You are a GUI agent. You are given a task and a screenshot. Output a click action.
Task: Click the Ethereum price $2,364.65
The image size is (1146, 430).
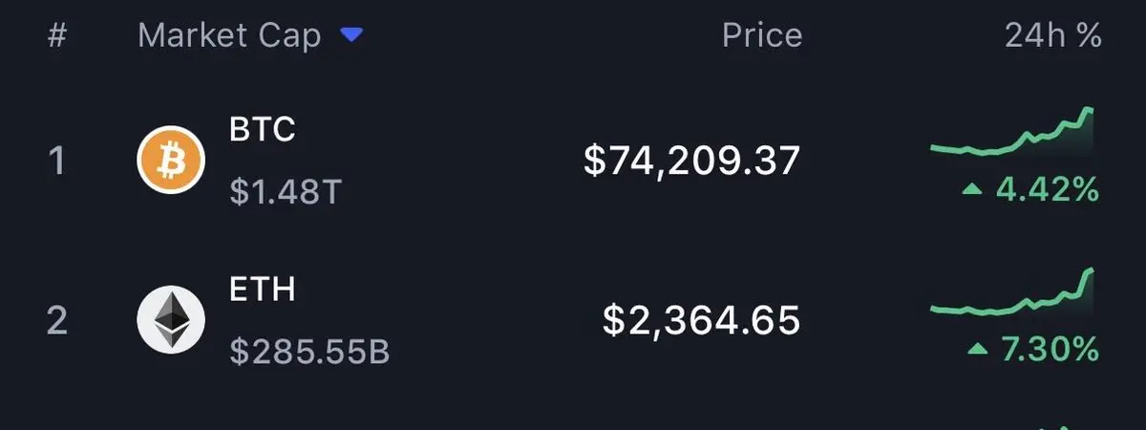[x=701, y=320]
